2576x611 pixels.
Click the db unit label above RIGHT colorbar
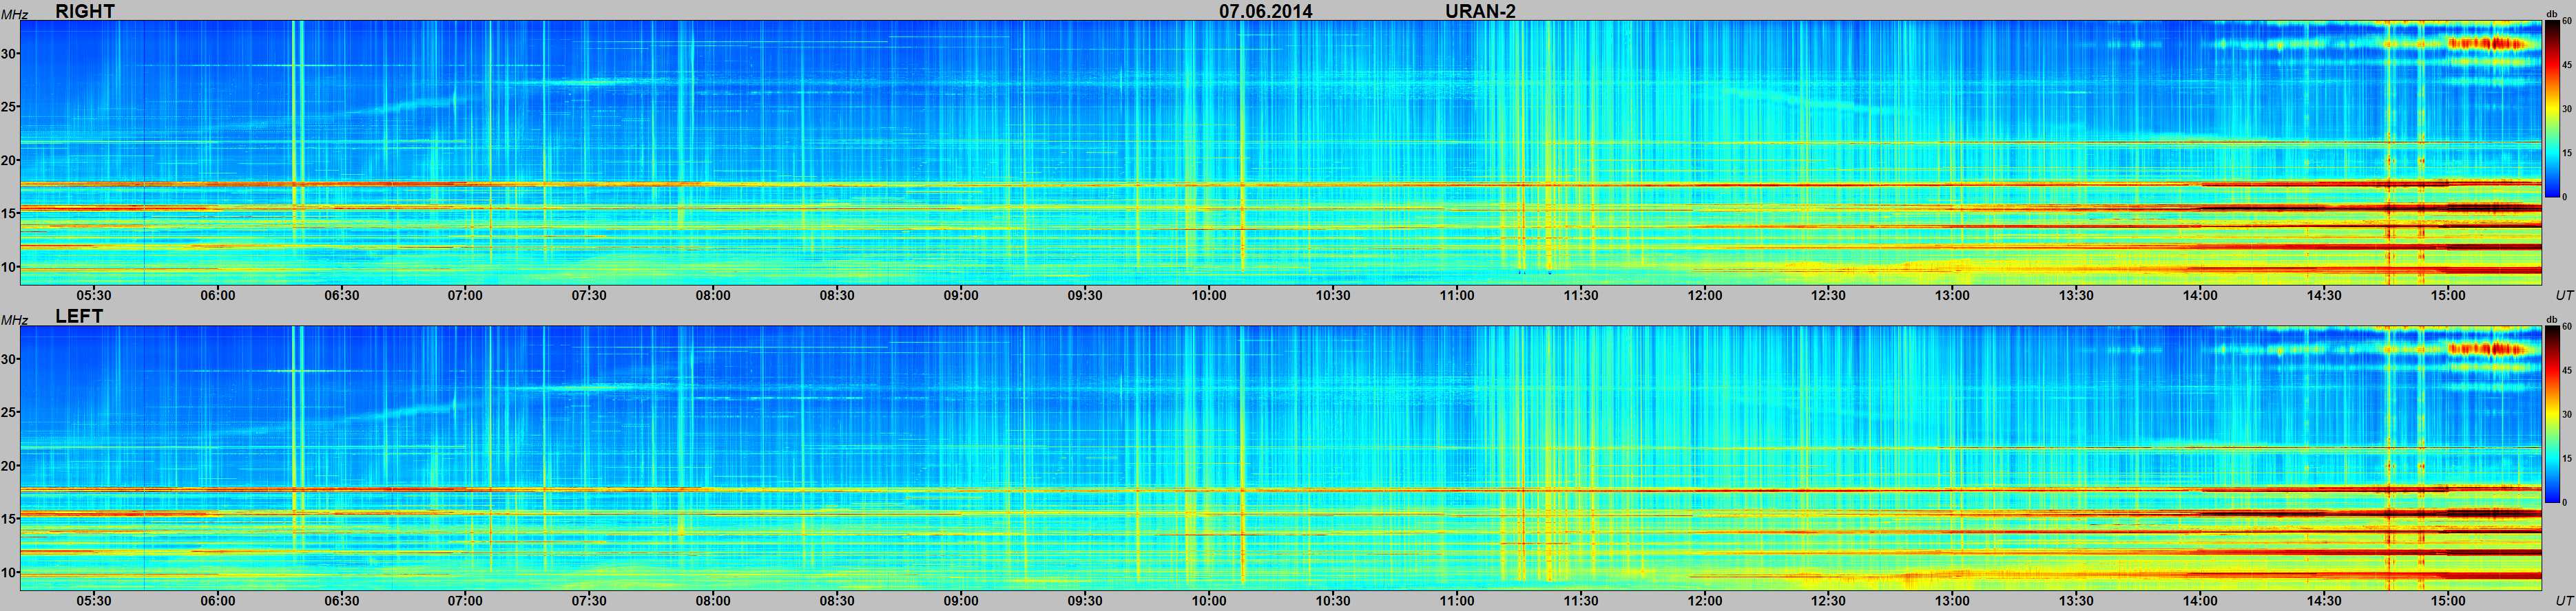[2552, 14]
